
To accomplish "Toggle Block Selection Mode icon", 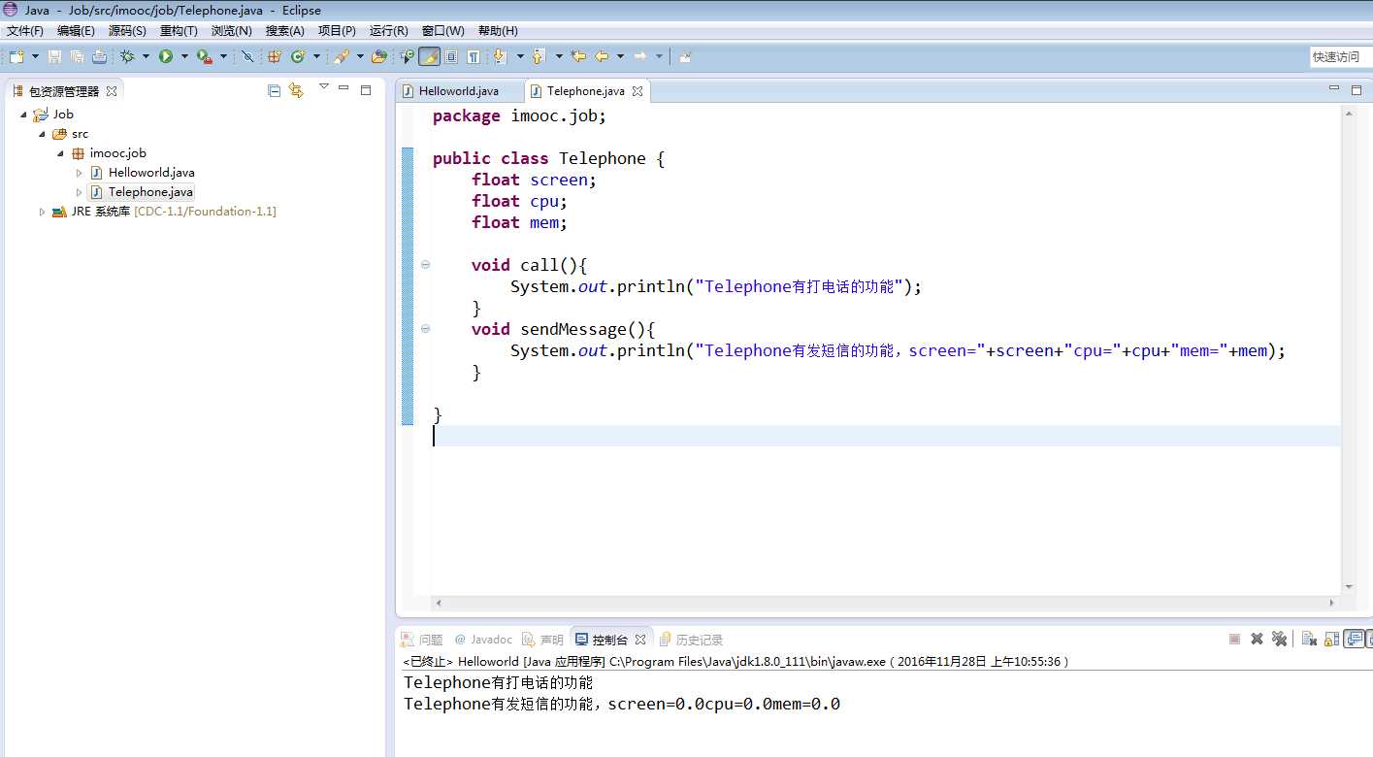I will point(451,56).
